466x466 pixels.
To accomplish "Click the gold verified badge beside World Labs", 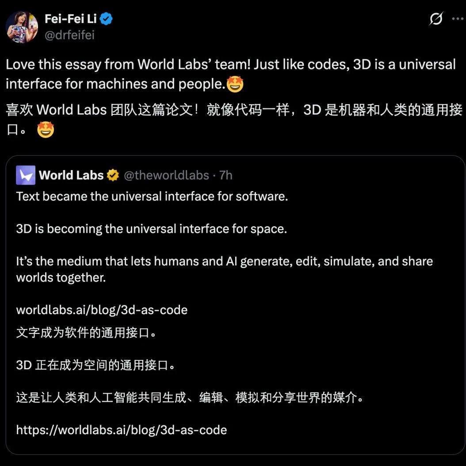I will click(113, 175).
